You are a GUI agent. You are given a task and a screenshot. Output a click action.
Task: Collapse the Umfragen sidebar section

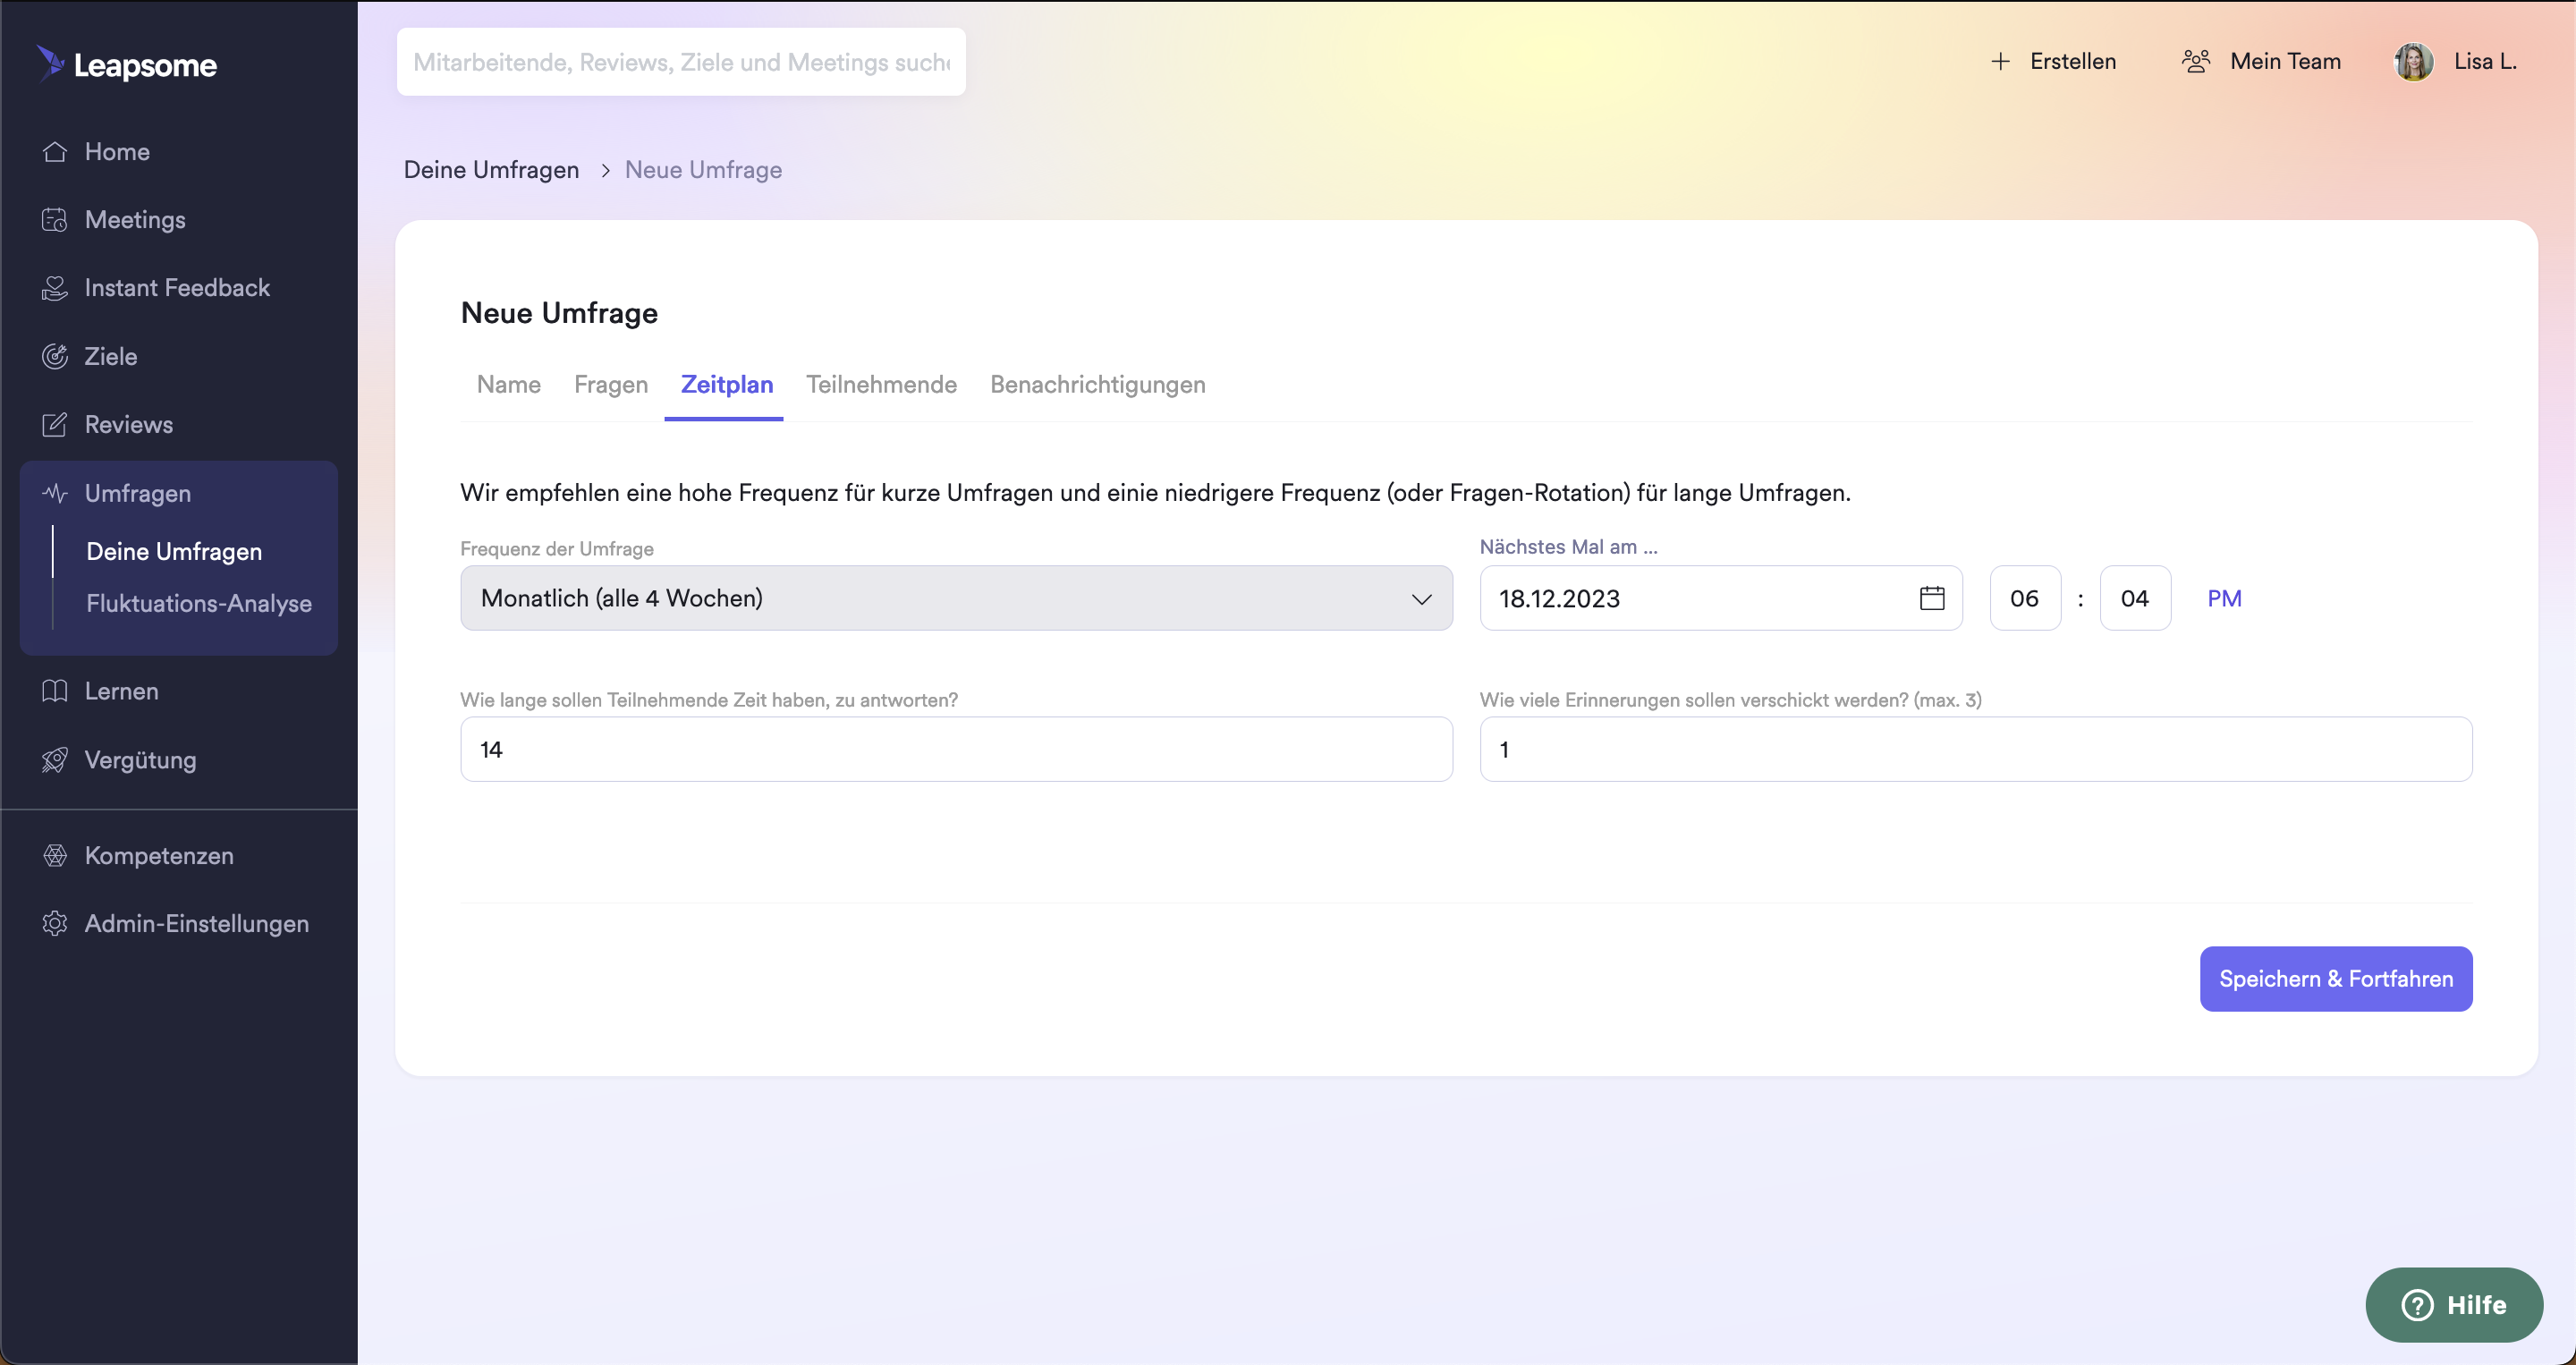[138, 493]
